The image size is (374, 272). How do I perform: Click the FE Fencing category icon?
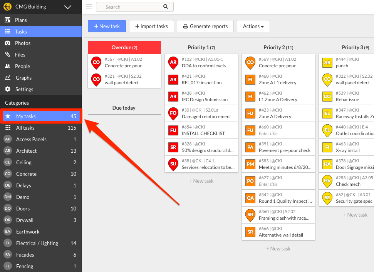(x=8, y=266)
